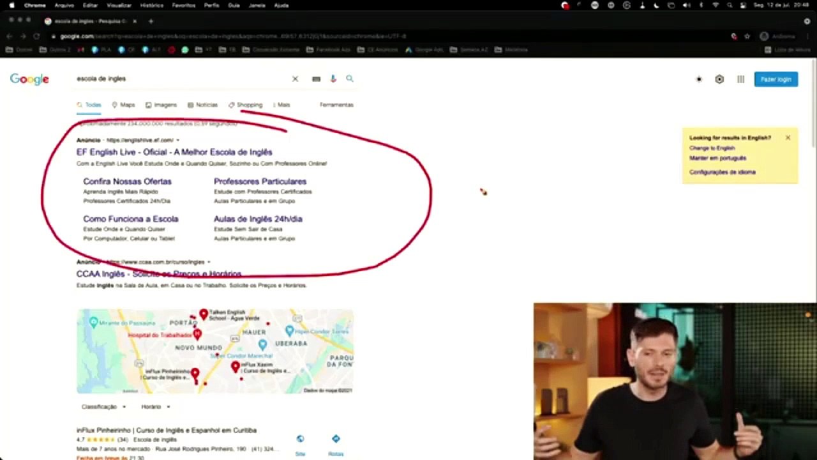Viewport: 817px width, 460px height.
Task: Open the Professores Particulares sitelink
Action: point(260,181)
